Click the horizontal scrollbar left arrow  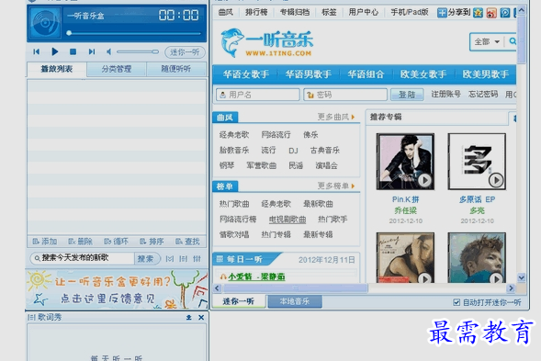tap(217, 288)
